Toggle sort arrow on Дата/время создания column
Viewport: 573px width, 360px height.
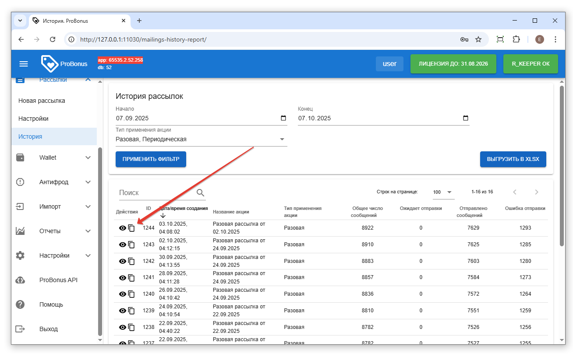[x=163, y=215]
